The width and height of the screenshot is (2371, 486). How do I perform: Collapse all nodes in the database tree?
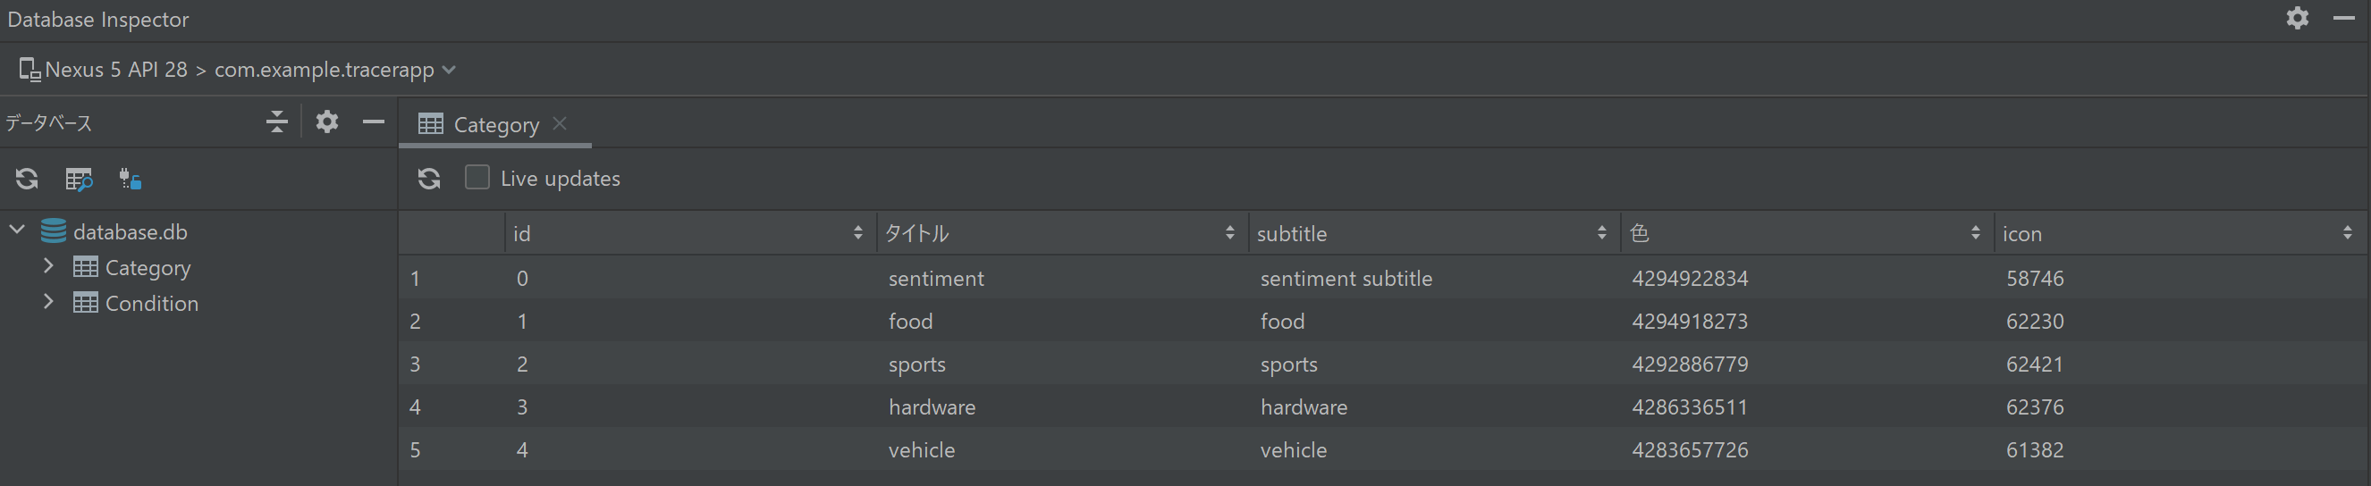coord(276,121)
